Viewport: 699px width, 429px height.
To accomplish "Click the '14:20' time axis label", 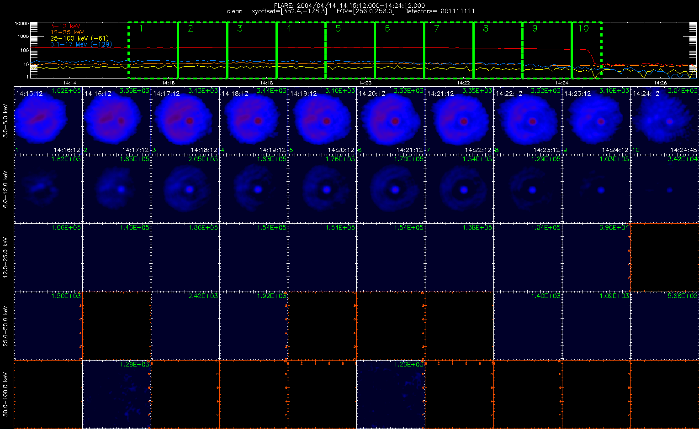I will pos(365,83).
